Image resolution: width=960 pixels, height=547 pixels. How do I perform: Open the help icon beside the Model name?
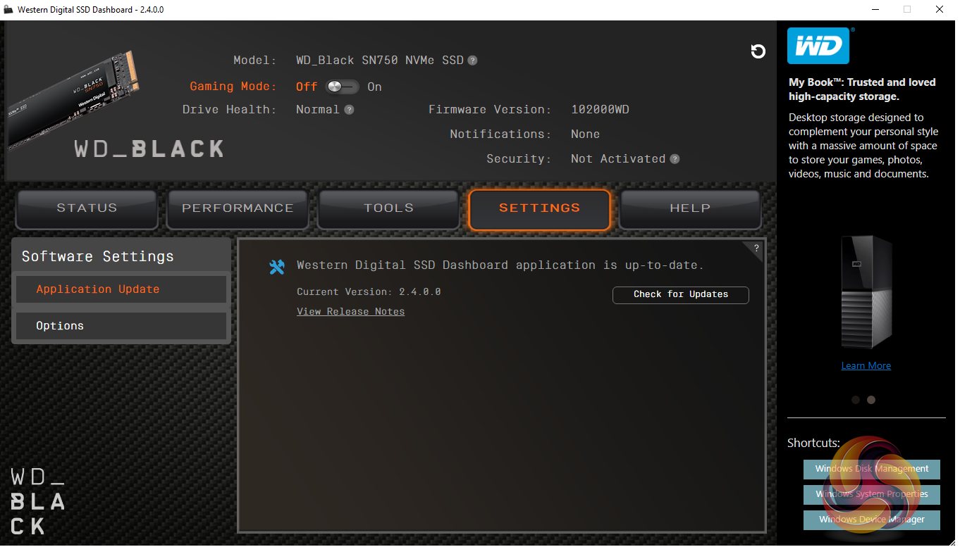[472, 61]
